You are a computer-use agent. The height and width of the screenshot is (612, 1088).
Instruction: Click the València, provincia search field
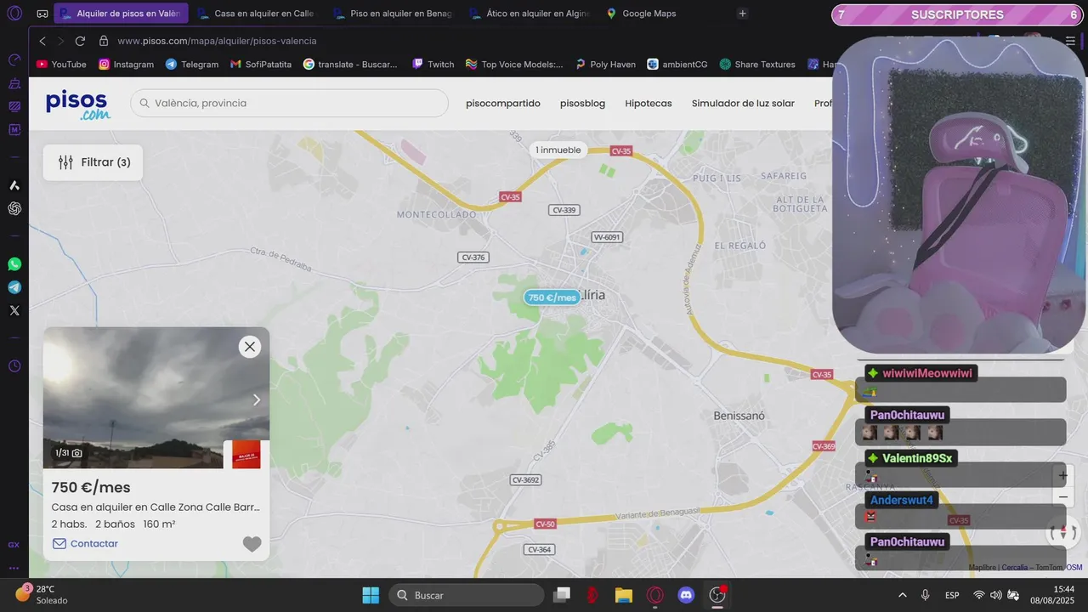click(x=289, y=103)
